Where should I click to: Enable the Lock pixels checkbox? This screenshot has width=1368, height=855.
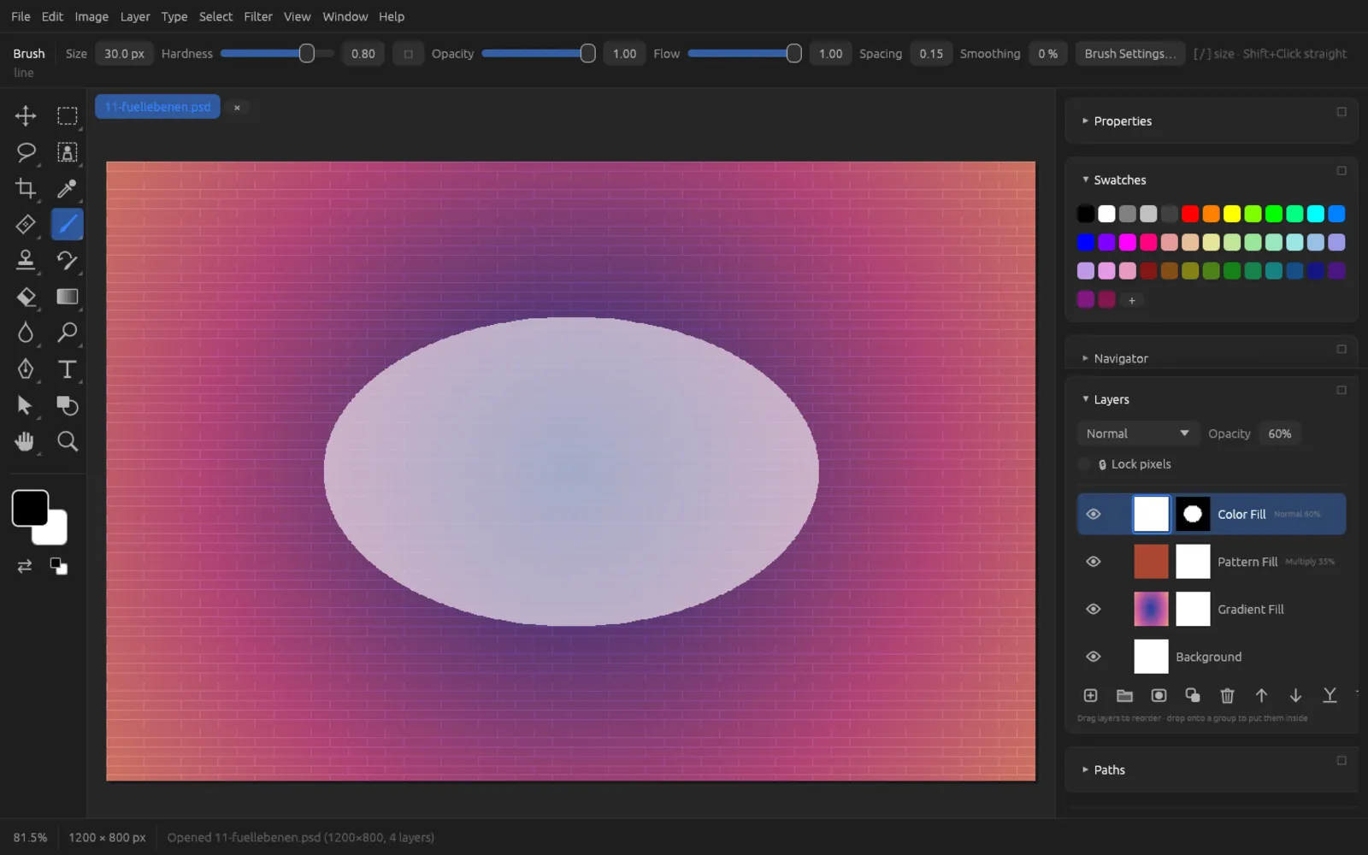coord(1084,464)
